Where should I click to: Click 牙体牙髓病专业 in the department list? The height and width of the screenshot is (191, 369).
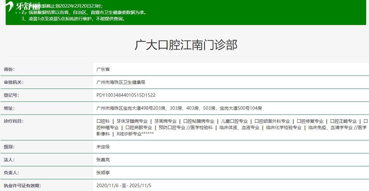coord(132,121)
